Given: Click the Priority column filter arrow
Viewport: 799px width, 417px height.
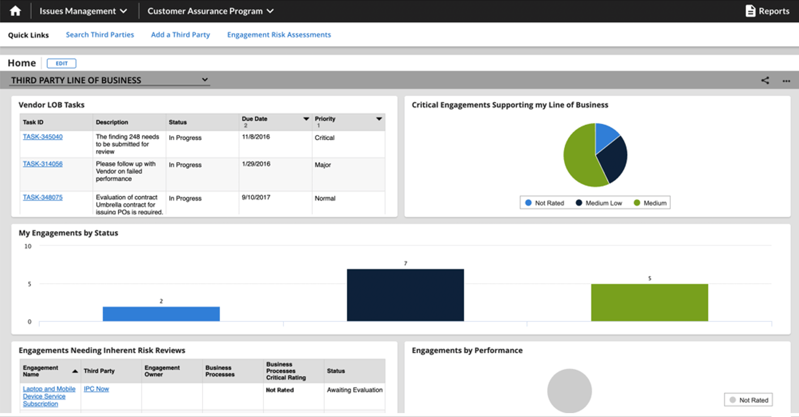Looking at the screenshot, I should coord(378,118).
